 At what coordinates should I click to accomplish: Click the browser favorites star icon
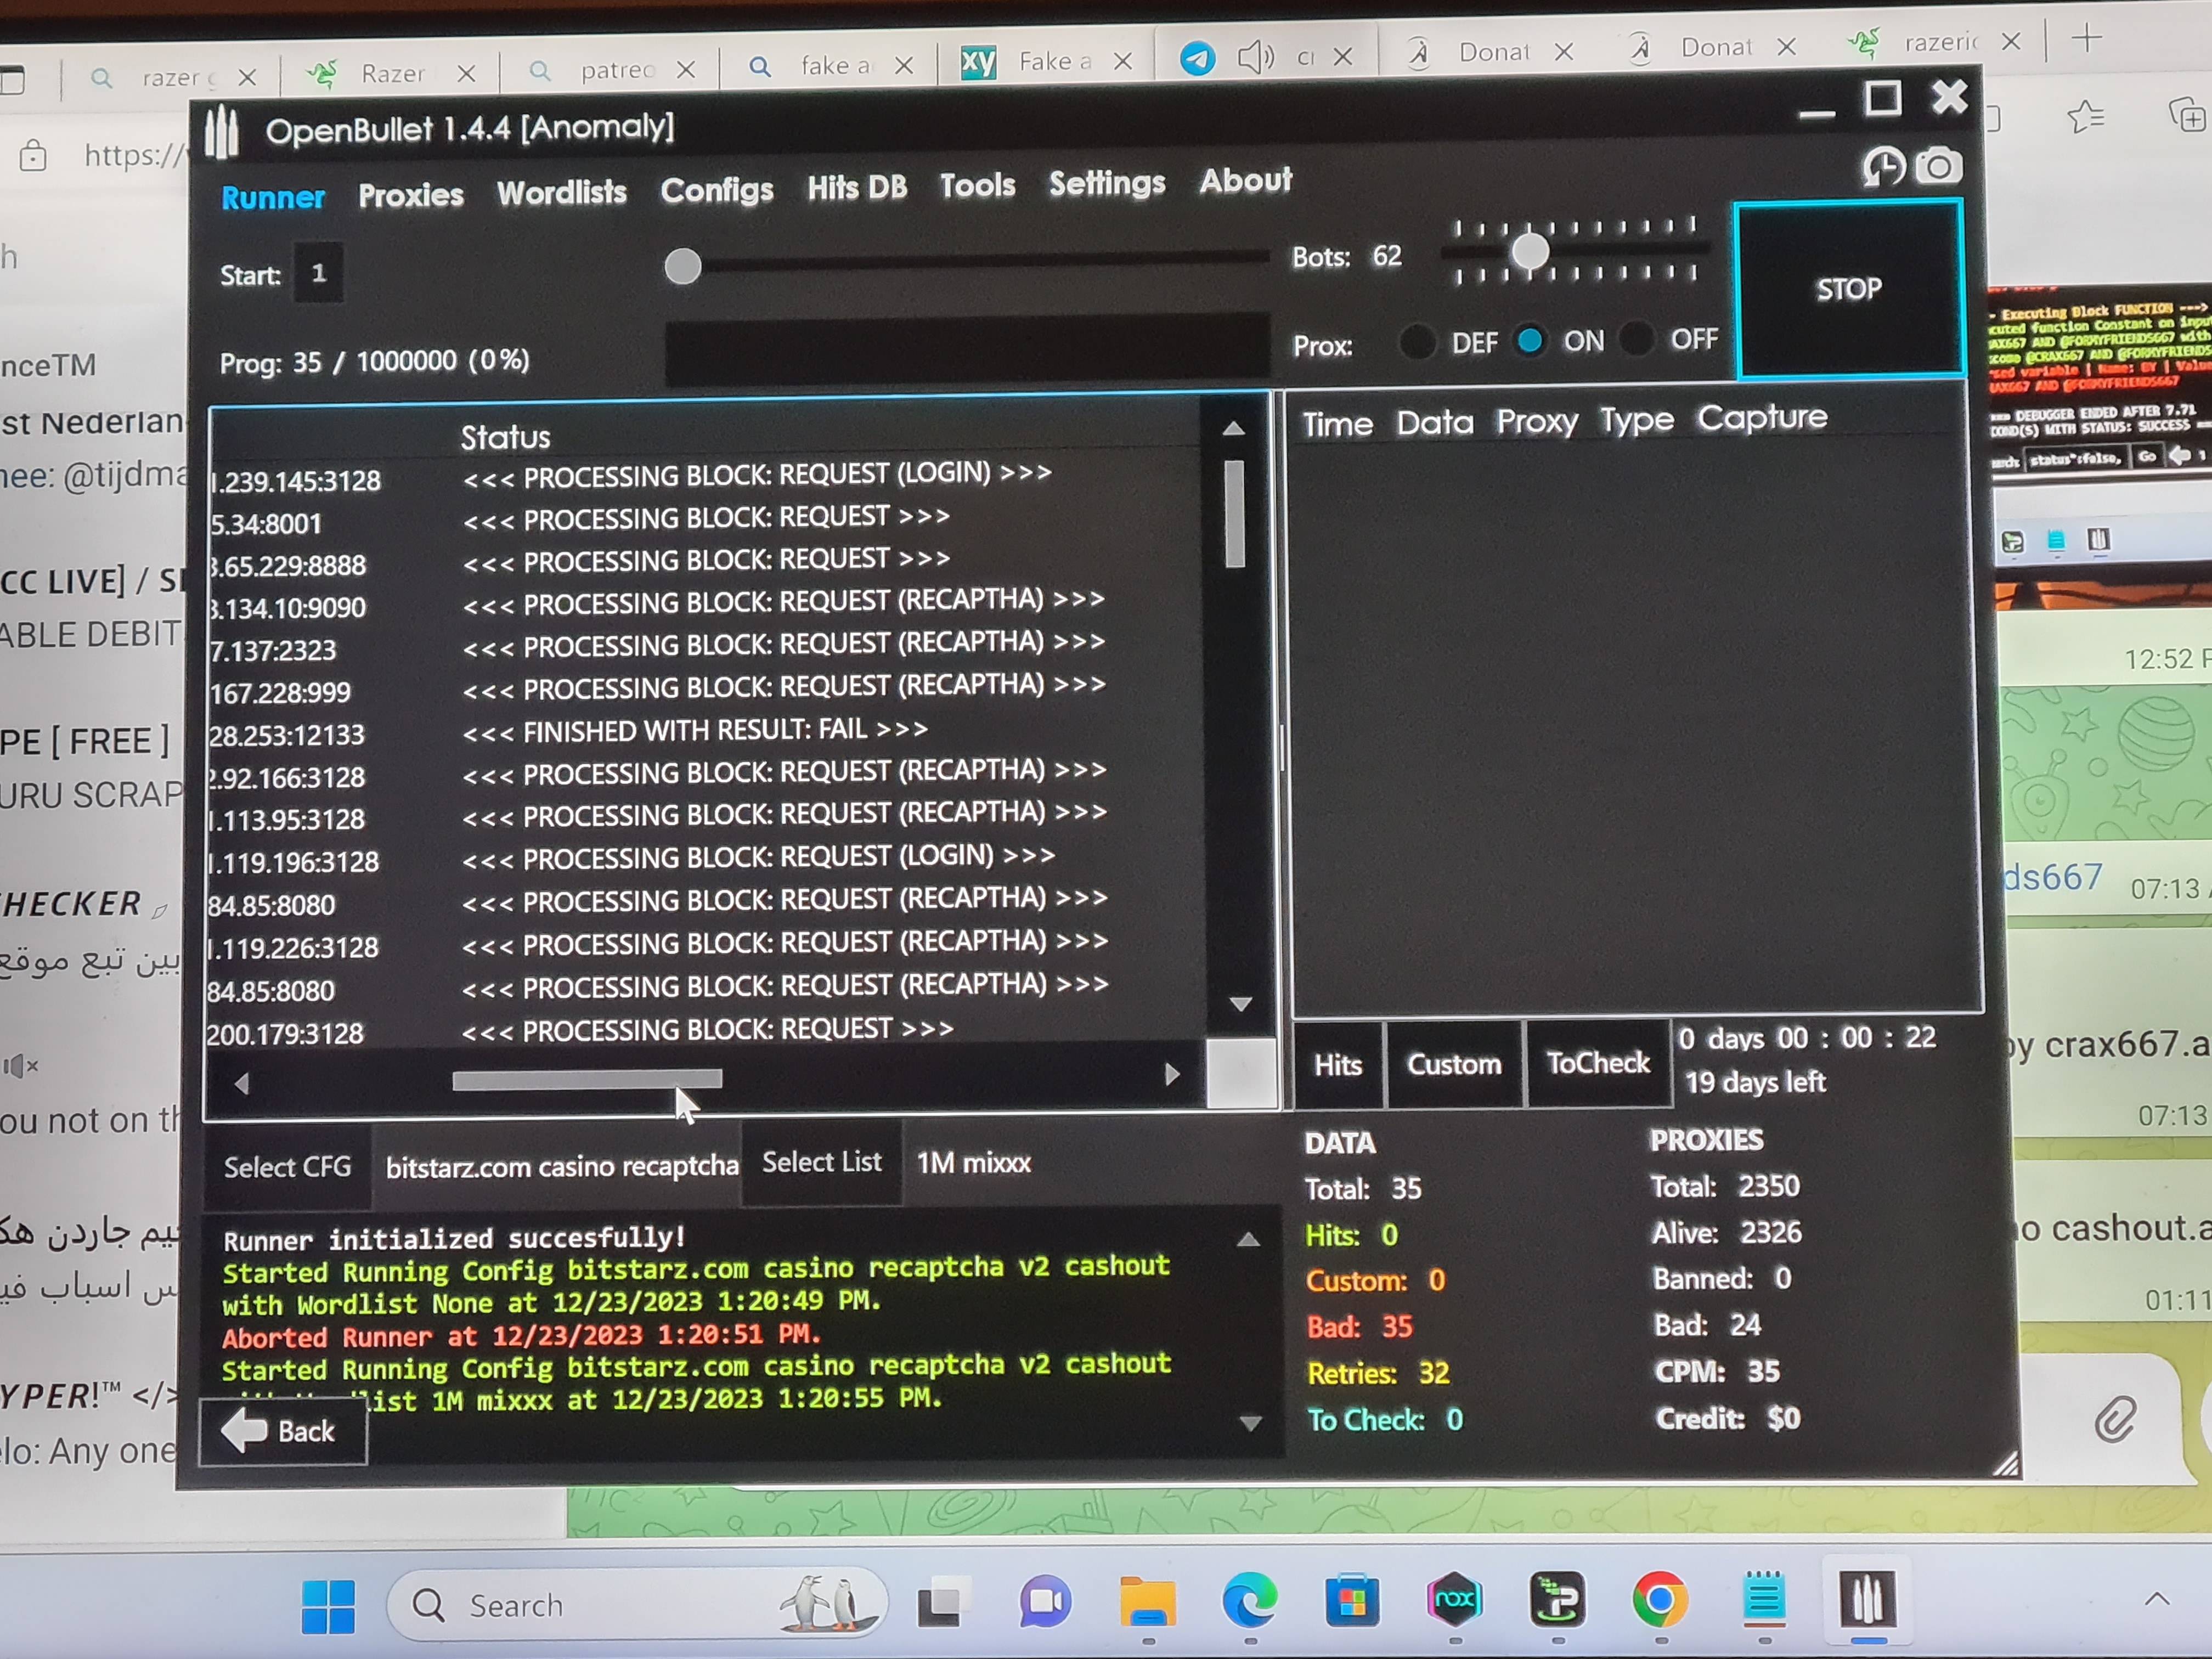2085,118
